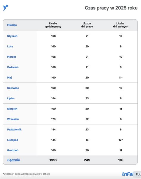Image resolution: width=141 pixels, height=179 pixels.
Task: Click the Czas pracy w 2025 roku title
Action: (x=111, y=8)
